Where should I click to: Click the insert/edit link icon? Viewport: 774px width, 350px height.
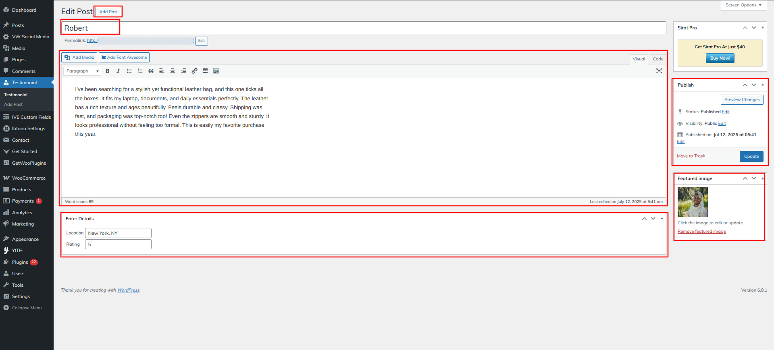pyautogui.click(x=194, y=71)
